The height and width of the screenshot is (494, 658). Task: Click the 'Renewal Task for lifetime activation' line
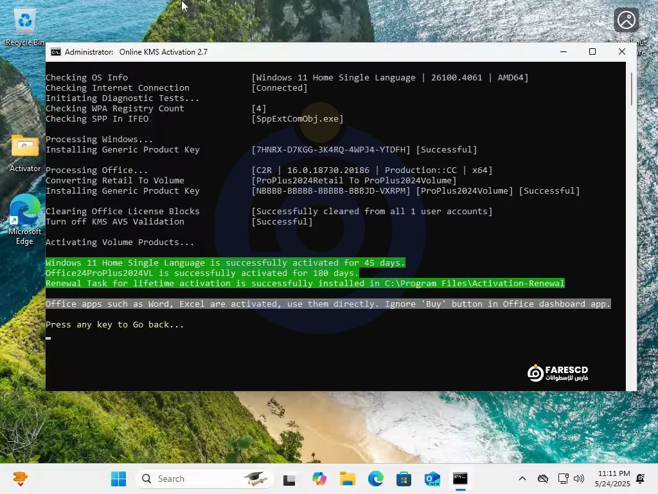click(305, 283)
